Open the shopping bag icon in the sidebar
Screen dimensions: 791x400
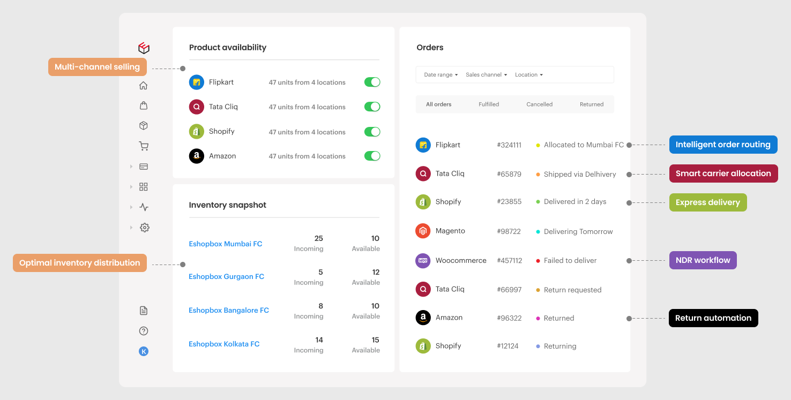[143, 105]
